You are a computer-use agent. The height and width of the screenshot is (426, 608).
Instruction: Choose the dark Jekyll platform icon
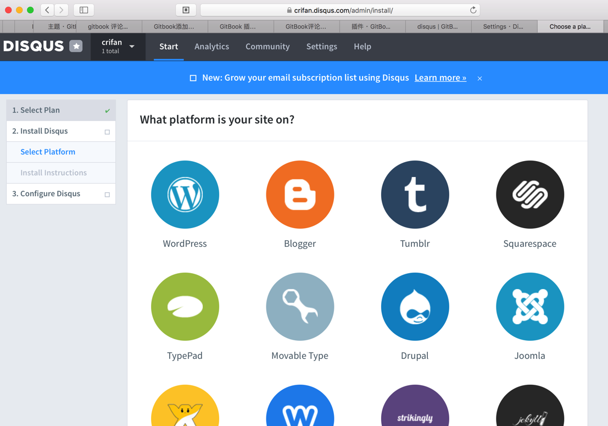529,406
